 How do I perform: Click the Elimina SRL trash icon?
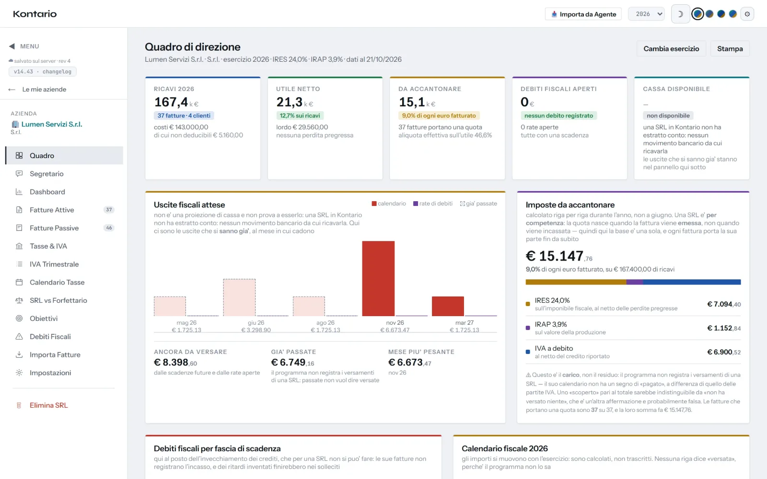coord(19,405)
